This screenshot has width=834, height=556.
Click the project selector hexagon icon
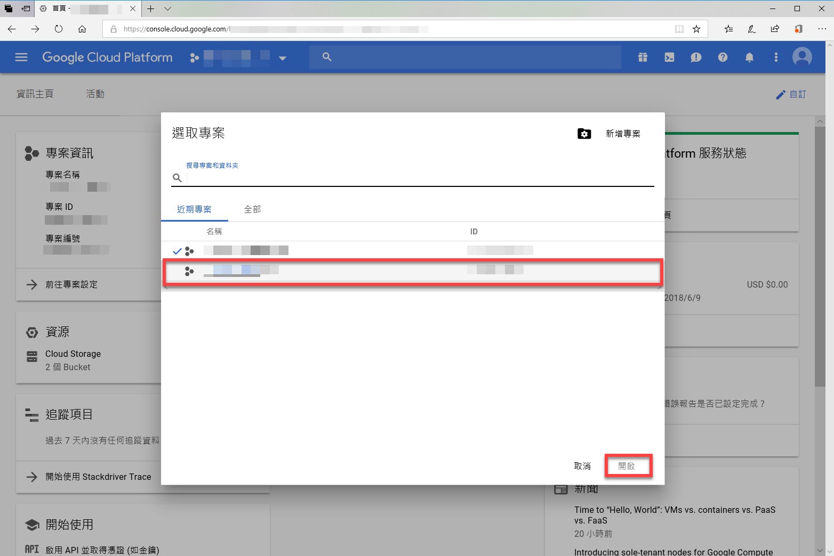pyautogui.click(x=195, y=58)
